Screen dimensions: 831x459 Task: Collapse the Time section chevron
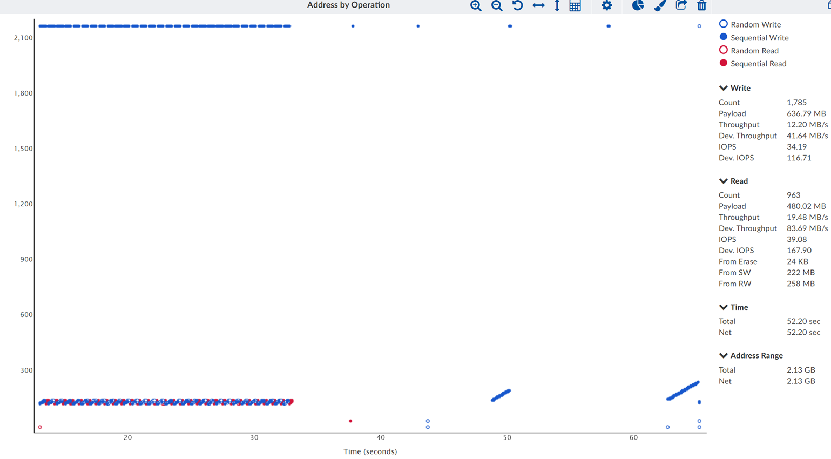(724, 307)
